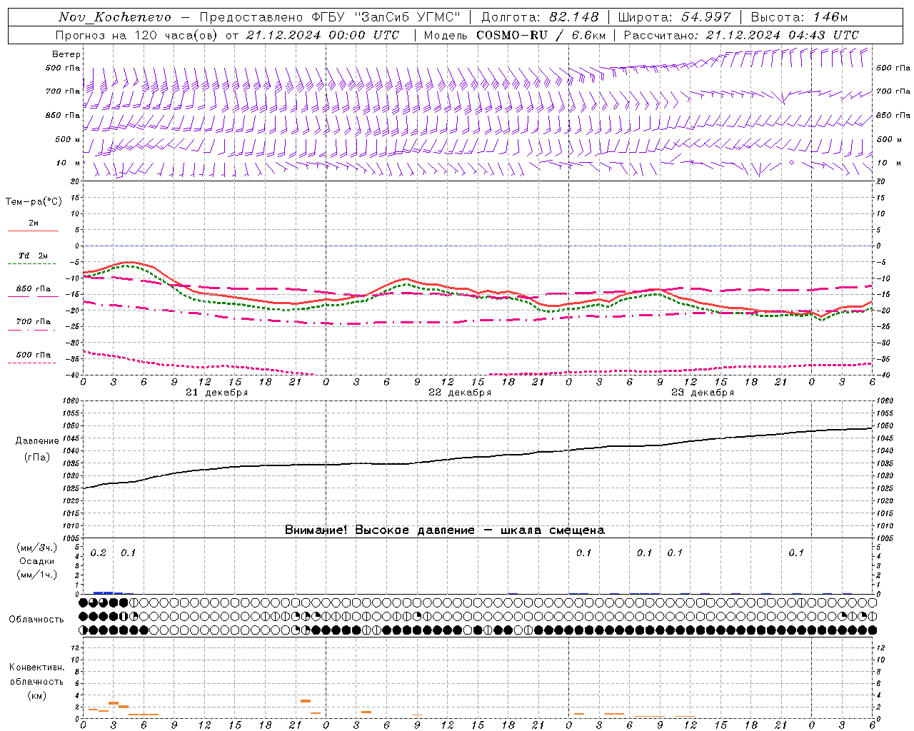Click the longitude value 'Долгота: 82.148'

tap(540, 17)
